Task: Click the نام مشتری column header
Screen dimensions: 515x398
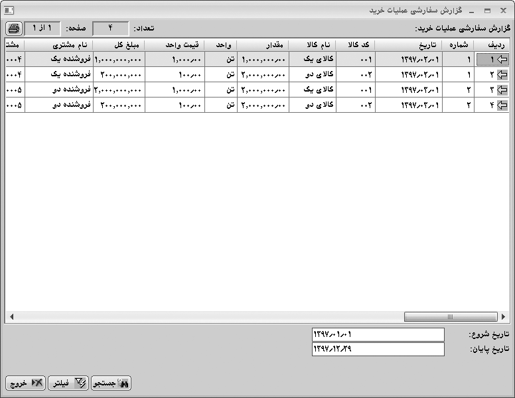Action: point(58,44)
